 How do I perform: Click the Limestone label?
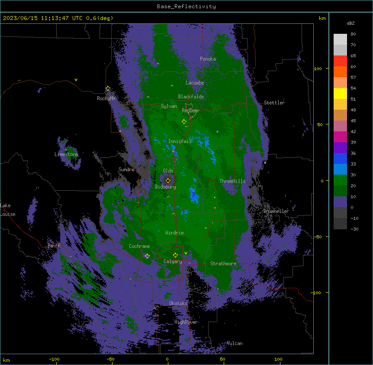(66, 154)
